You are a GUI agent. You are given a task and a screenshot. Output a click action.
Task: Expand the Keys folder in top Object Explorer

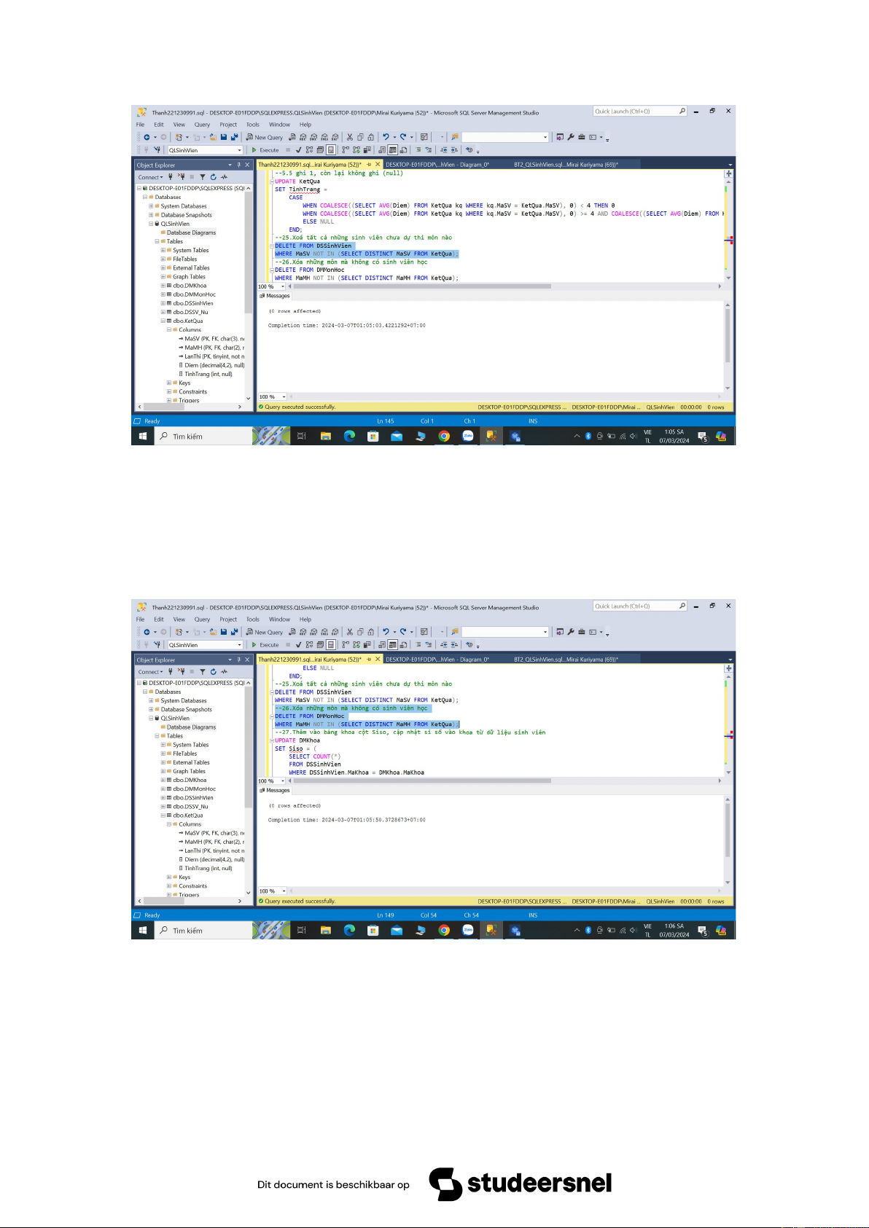click(x=169, y=383)
